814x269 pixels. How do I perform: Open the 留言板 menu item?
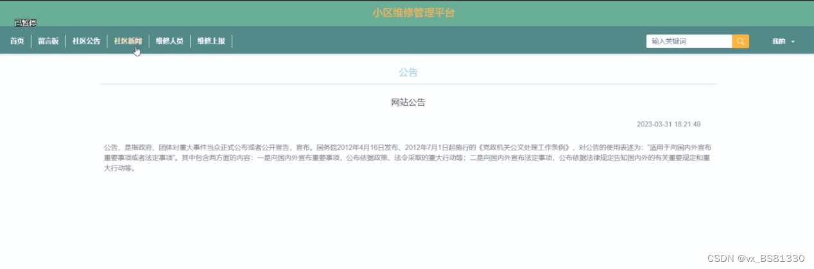(x=48, y=41)
